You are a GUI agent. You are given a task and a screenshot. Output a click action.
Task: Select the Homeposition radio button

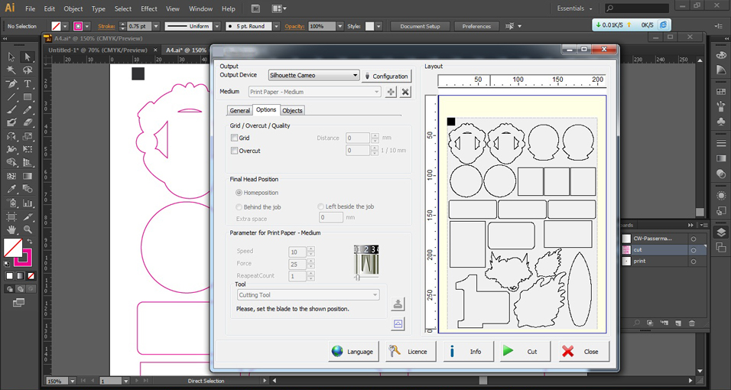(x=239, y=193)
